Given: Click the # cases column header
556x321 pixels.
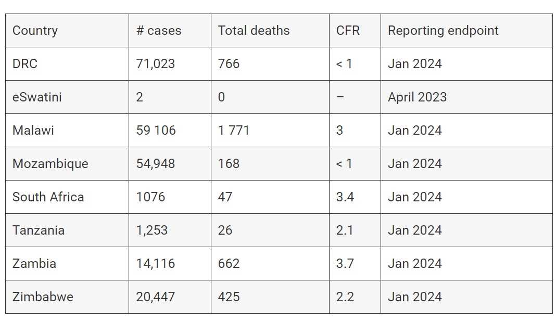Looking at the screenshot, I should [x=159, y=31].
